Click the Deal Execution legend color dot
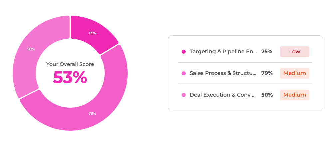This screenshot has height=151, width=336. click(x=184, y=95)
